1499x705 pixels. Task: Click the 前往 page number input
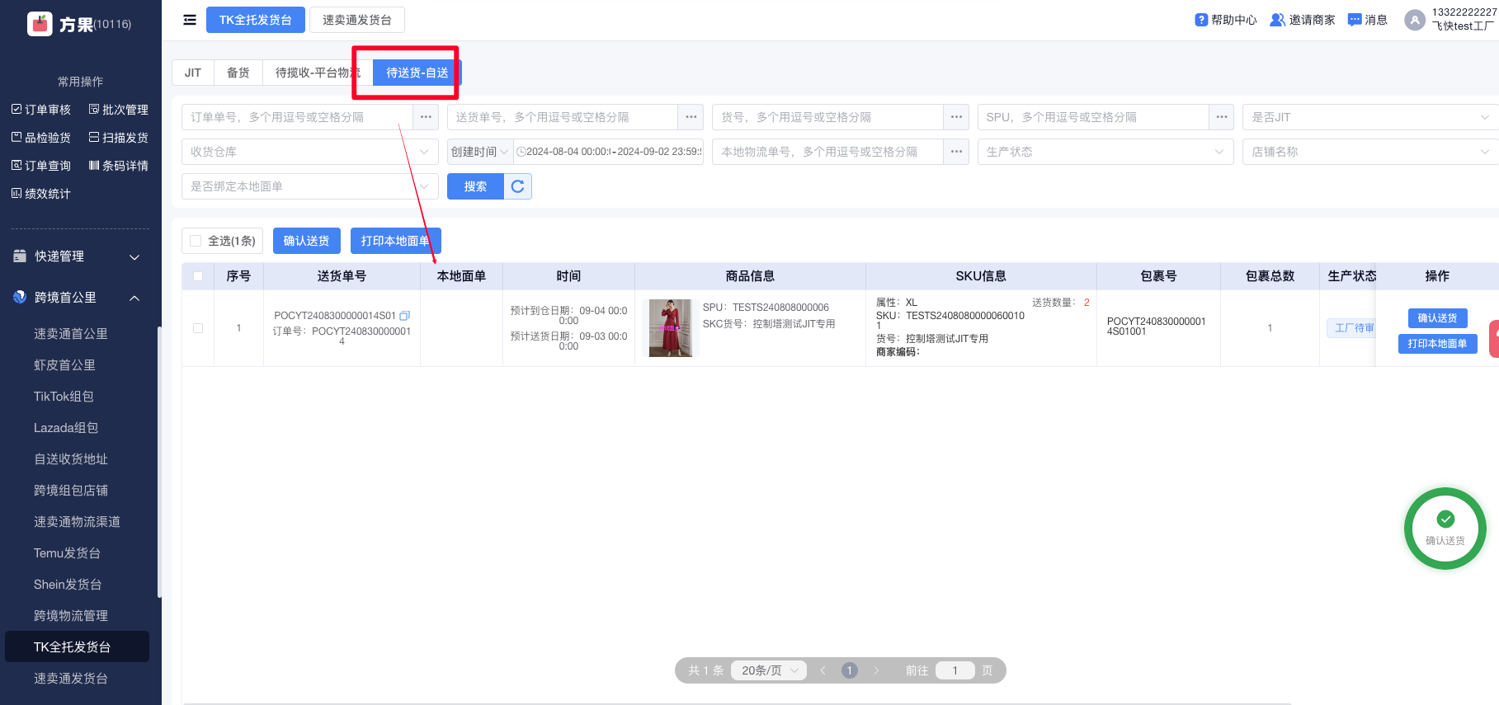point(955,670)
